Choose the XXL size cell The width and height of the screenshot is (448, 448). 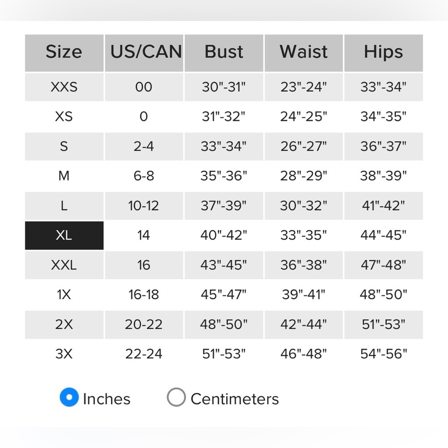pos(64,265)
